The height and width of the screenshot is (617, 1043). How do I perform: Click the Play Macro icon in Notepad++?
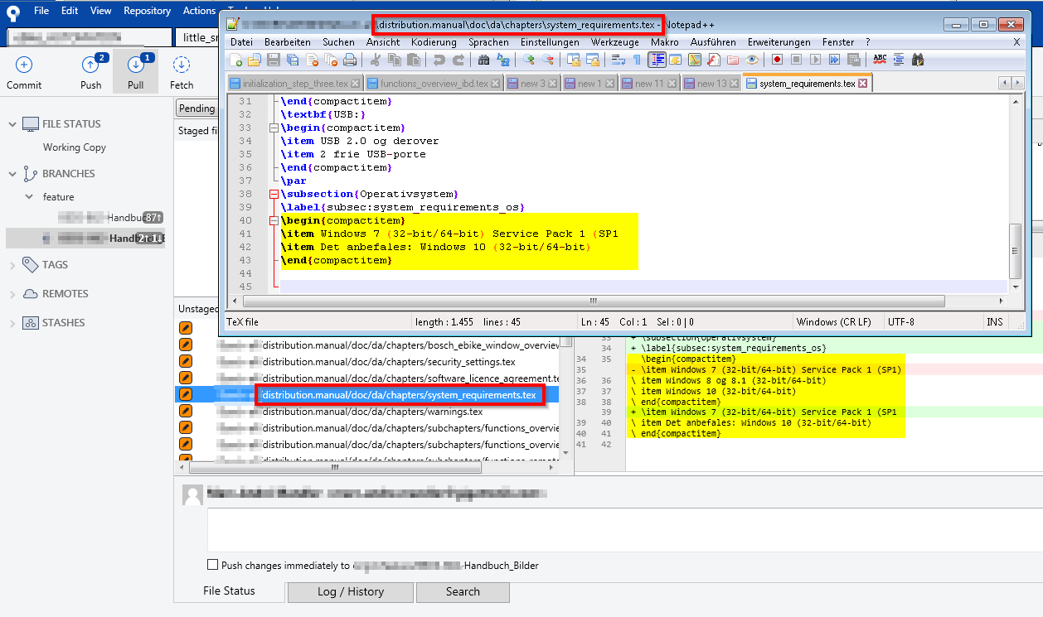click(815, 60)
